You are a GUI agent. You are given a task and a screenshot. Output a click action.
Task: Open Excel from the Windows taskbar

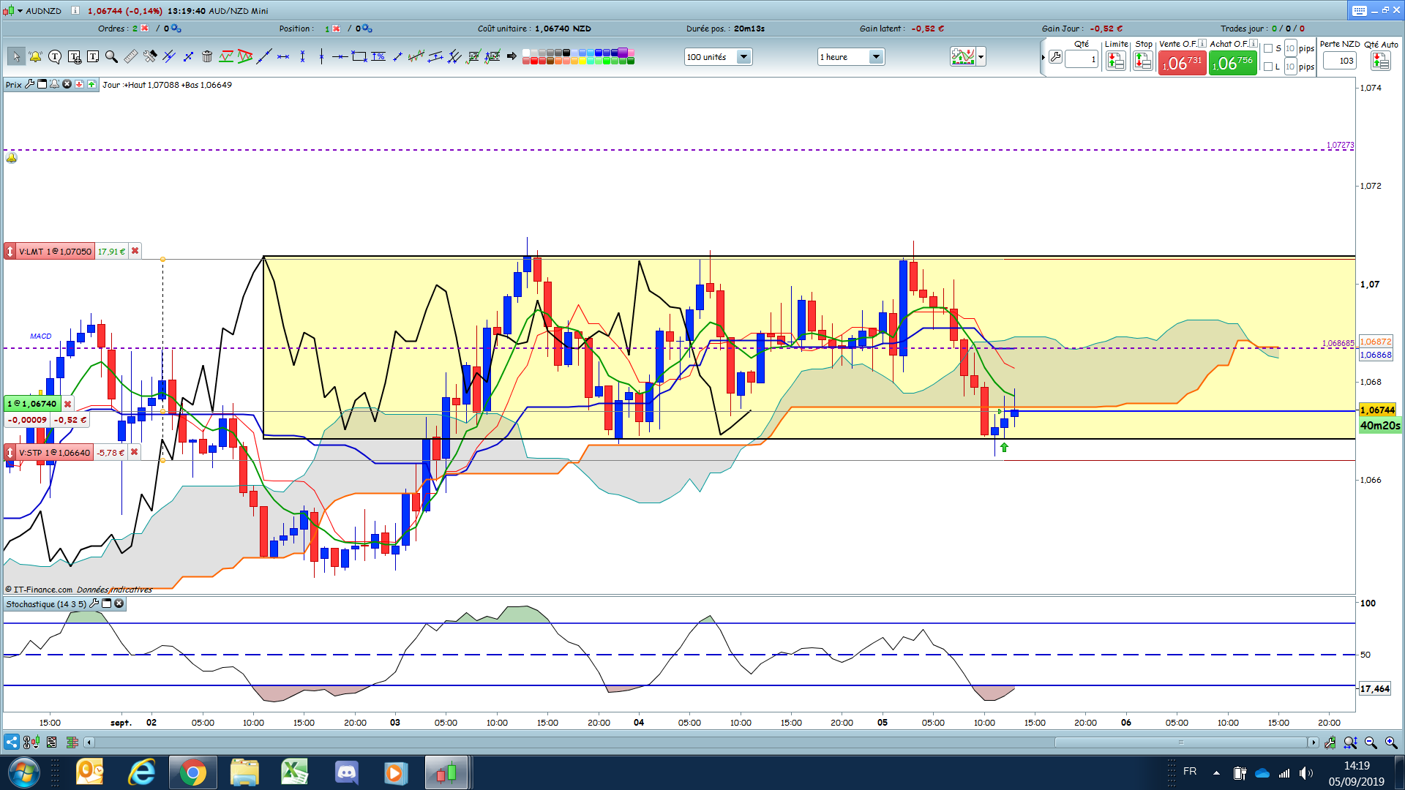point(294,772)
